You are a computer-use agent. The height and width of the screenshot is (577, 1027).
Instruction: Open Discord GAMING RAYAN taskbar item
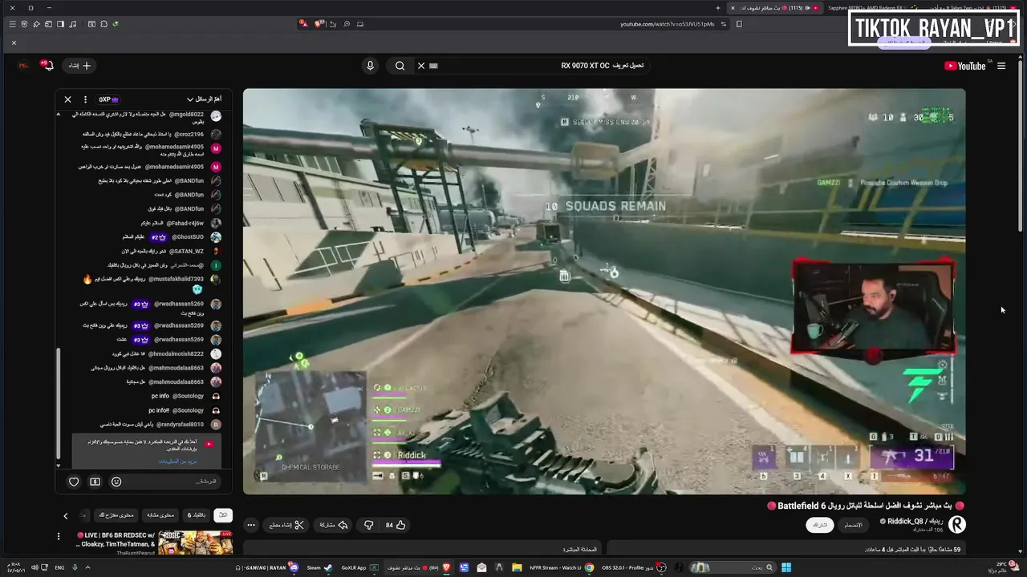coord(266,568)
